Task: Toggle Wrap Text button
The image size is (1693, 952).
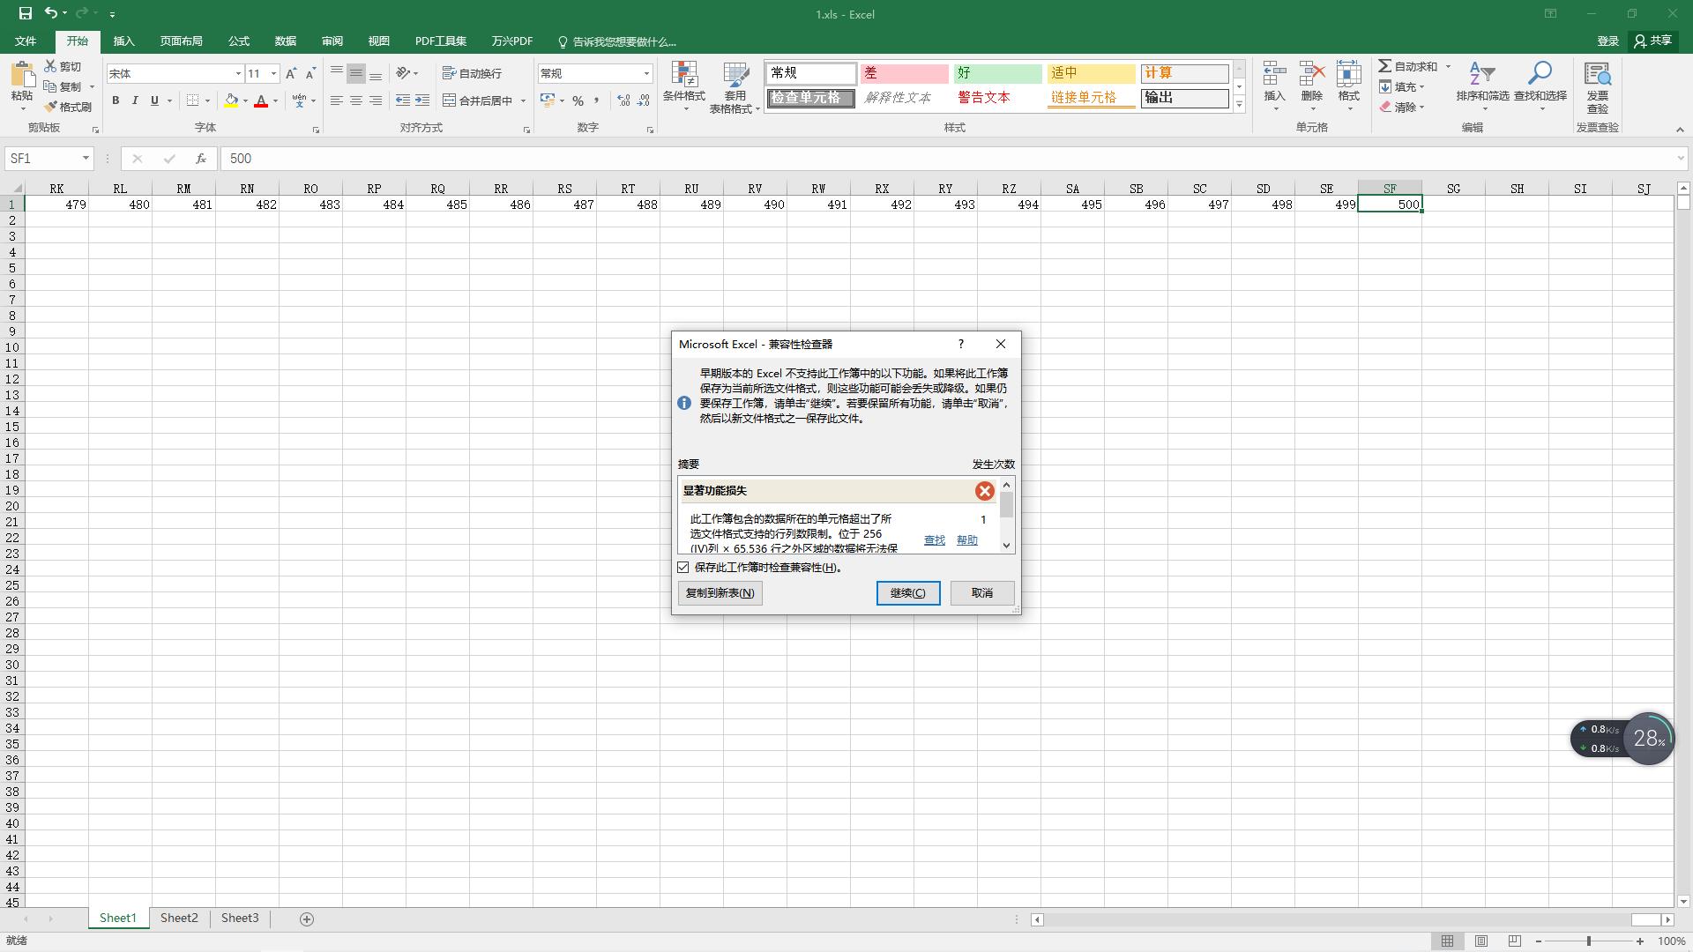Action: point(472,73)
